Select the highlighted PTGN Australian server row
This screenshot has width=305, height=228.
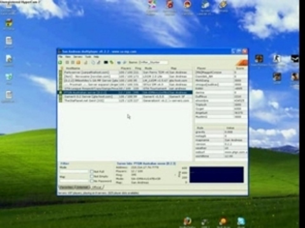[125, 92]
